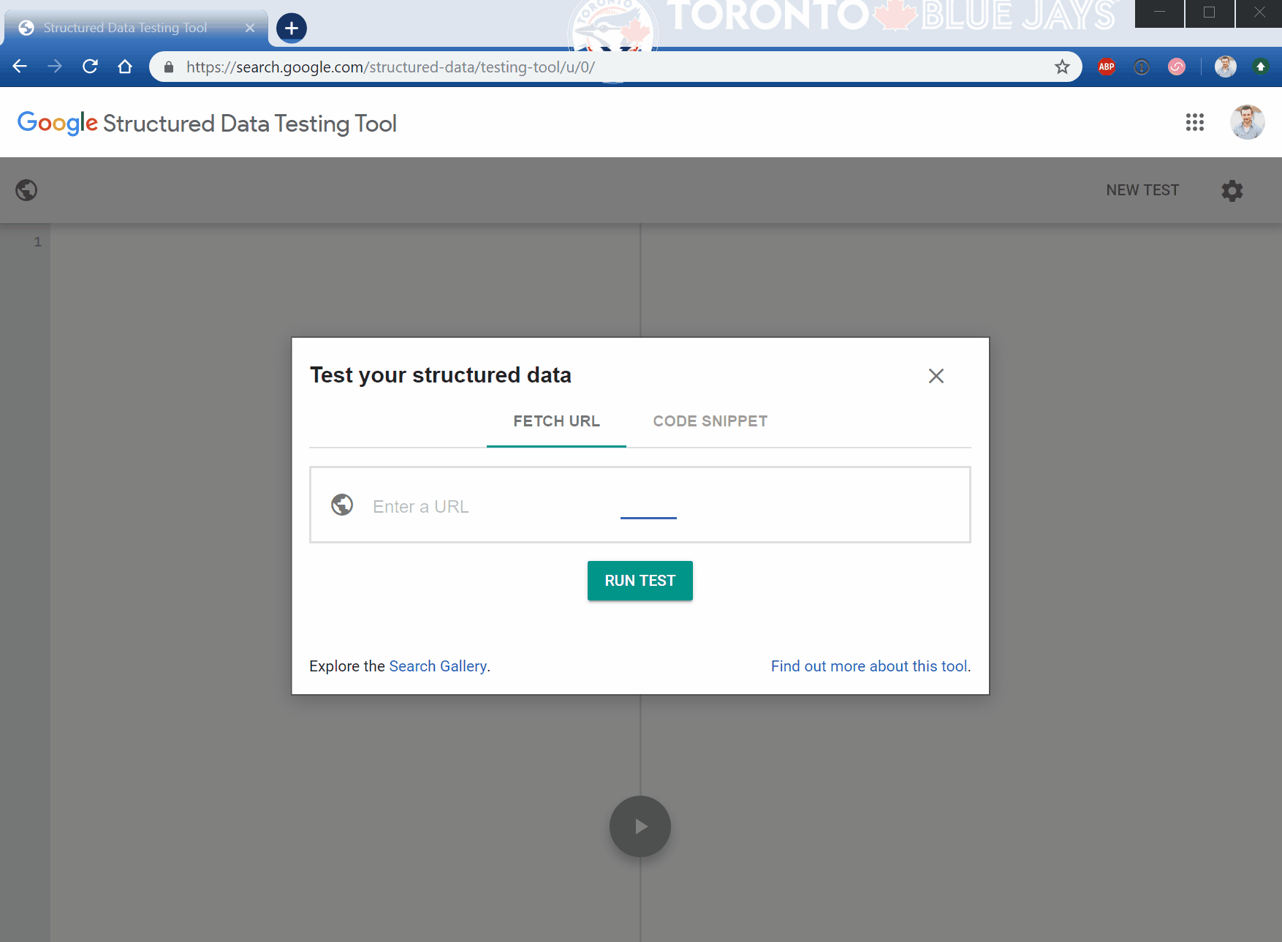Viewport: 1282px width, 942px height.
Task: Open the settings gear in tool header
Action: coord(1232,191)
